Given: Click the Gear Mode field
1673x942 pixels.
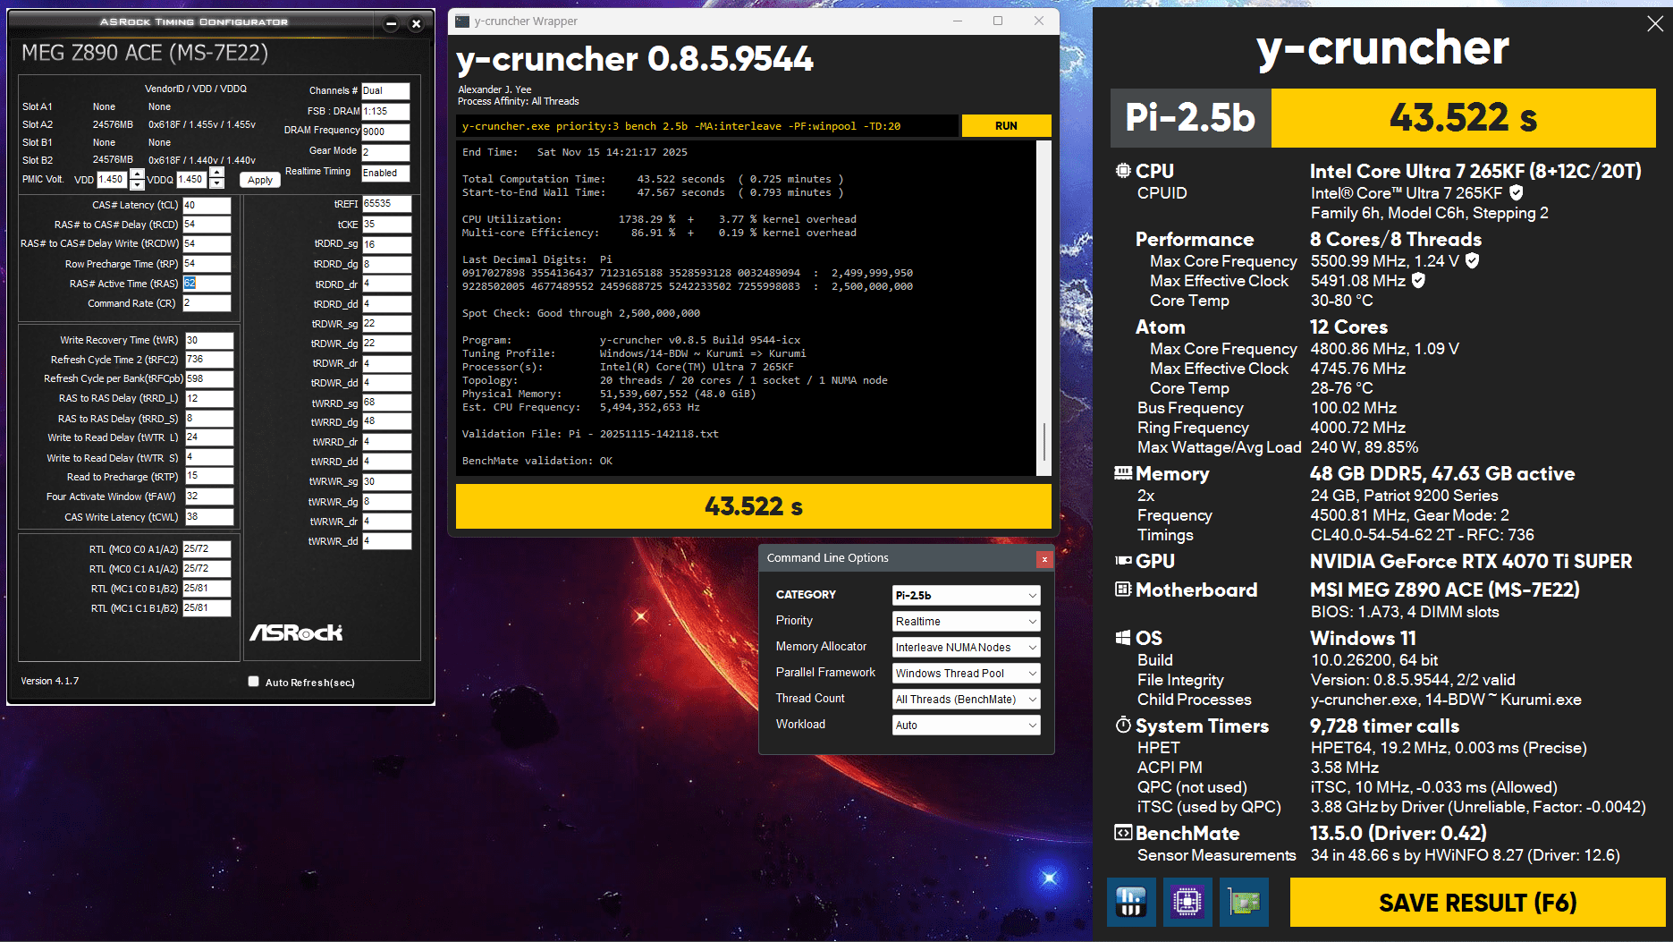Looking at the screenshot, I should click(385, 152).
